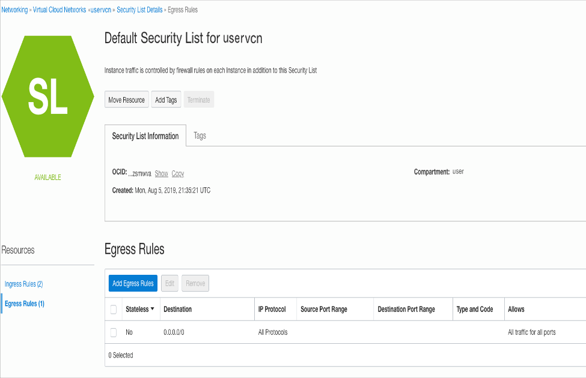Viewport: 586px width, 378px height.
Task: Select Egress Rules (1) in Resources
Action: click(24, 304)
